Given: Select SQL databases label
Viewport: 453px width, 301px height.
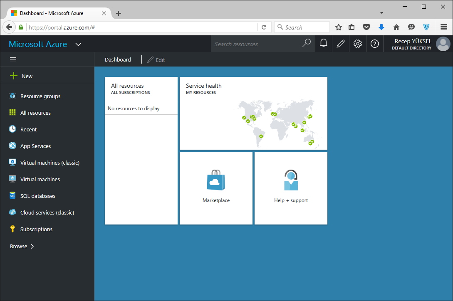Looking at the screenshot, I should (38, 196).
